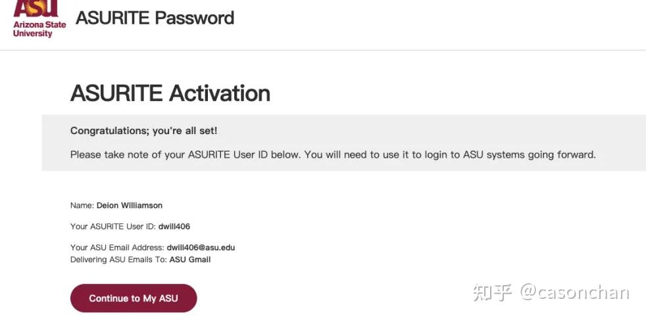The height and width of the screenshot is (318, 646).
Task: Click the name Deion Williamson
Action: coord(130,206)
